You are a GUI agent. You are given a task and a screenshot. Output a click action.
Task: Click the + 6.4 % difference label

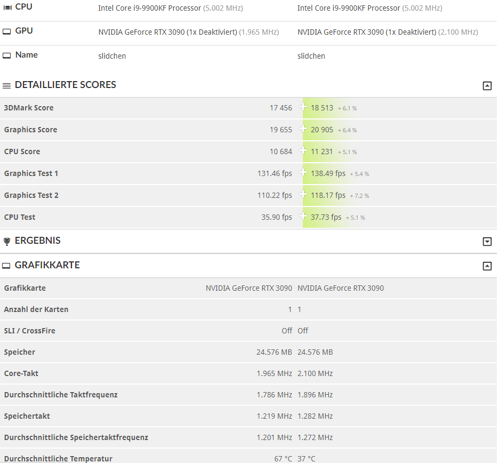pyautogui.click(x=347, y=130)
